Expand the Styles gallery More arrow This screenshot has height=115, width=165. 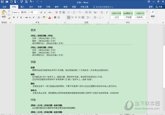[147, 18]
